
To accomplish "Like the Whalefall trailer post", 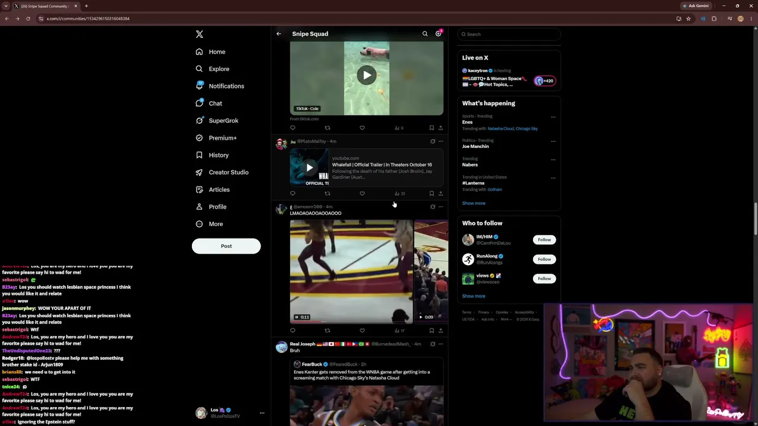I will click(x=362, y=193).
